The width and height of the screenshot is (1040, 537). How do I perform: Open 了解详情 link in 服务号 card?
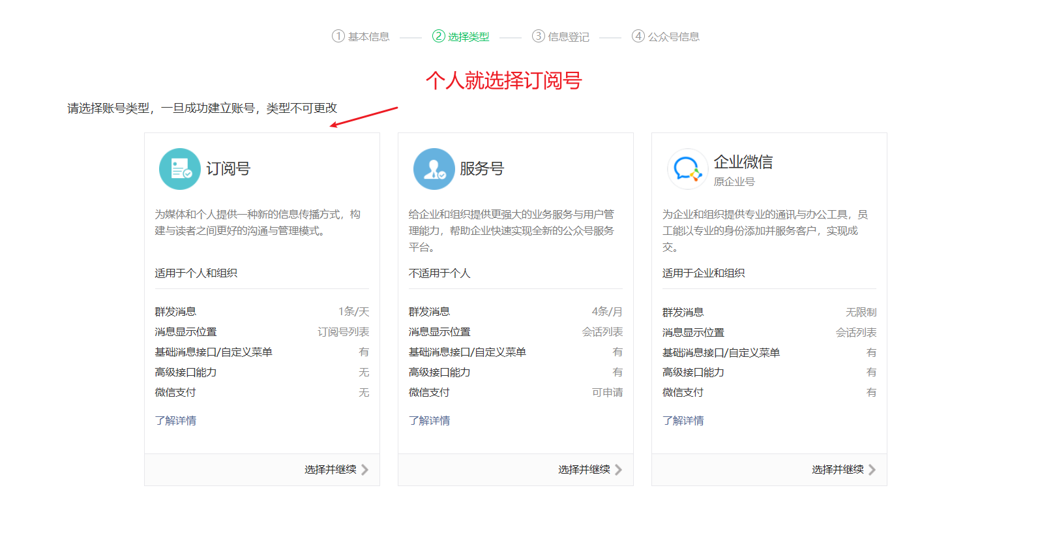[429, 421]
